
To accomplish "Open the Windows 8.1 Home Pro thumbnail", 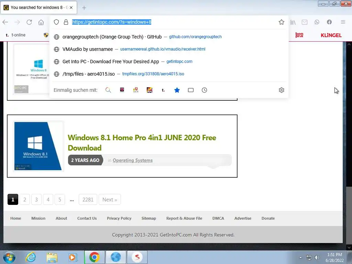I will coord(38,146).
